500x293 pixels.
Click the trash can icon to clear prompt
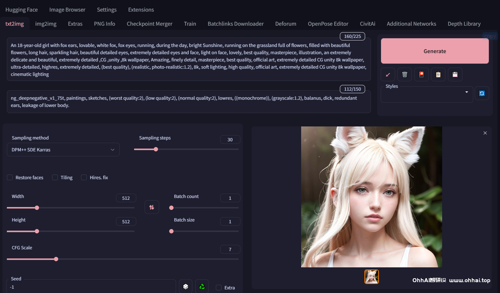[x=405, y=74]
